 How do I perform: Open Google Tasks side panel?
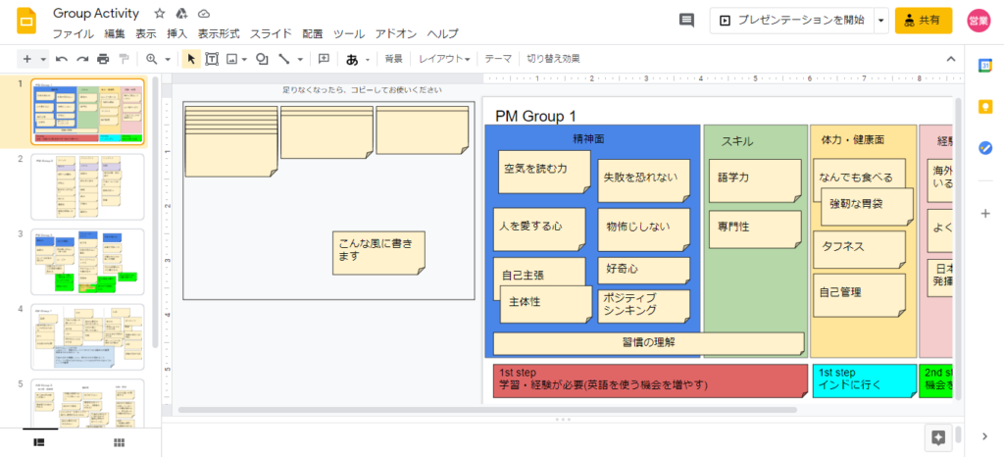click(x=984, y=148)
